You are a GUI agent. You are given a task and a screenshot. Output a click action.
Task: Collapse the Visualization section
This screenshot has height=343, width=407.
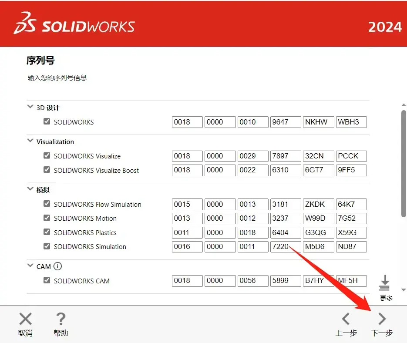(30, 141)
